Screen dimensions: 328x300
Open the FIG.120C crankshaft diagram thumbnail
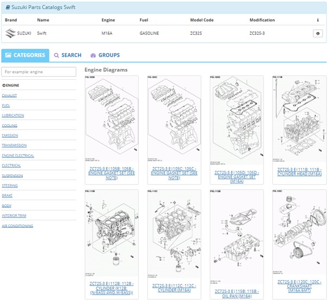tap(299, 232)
